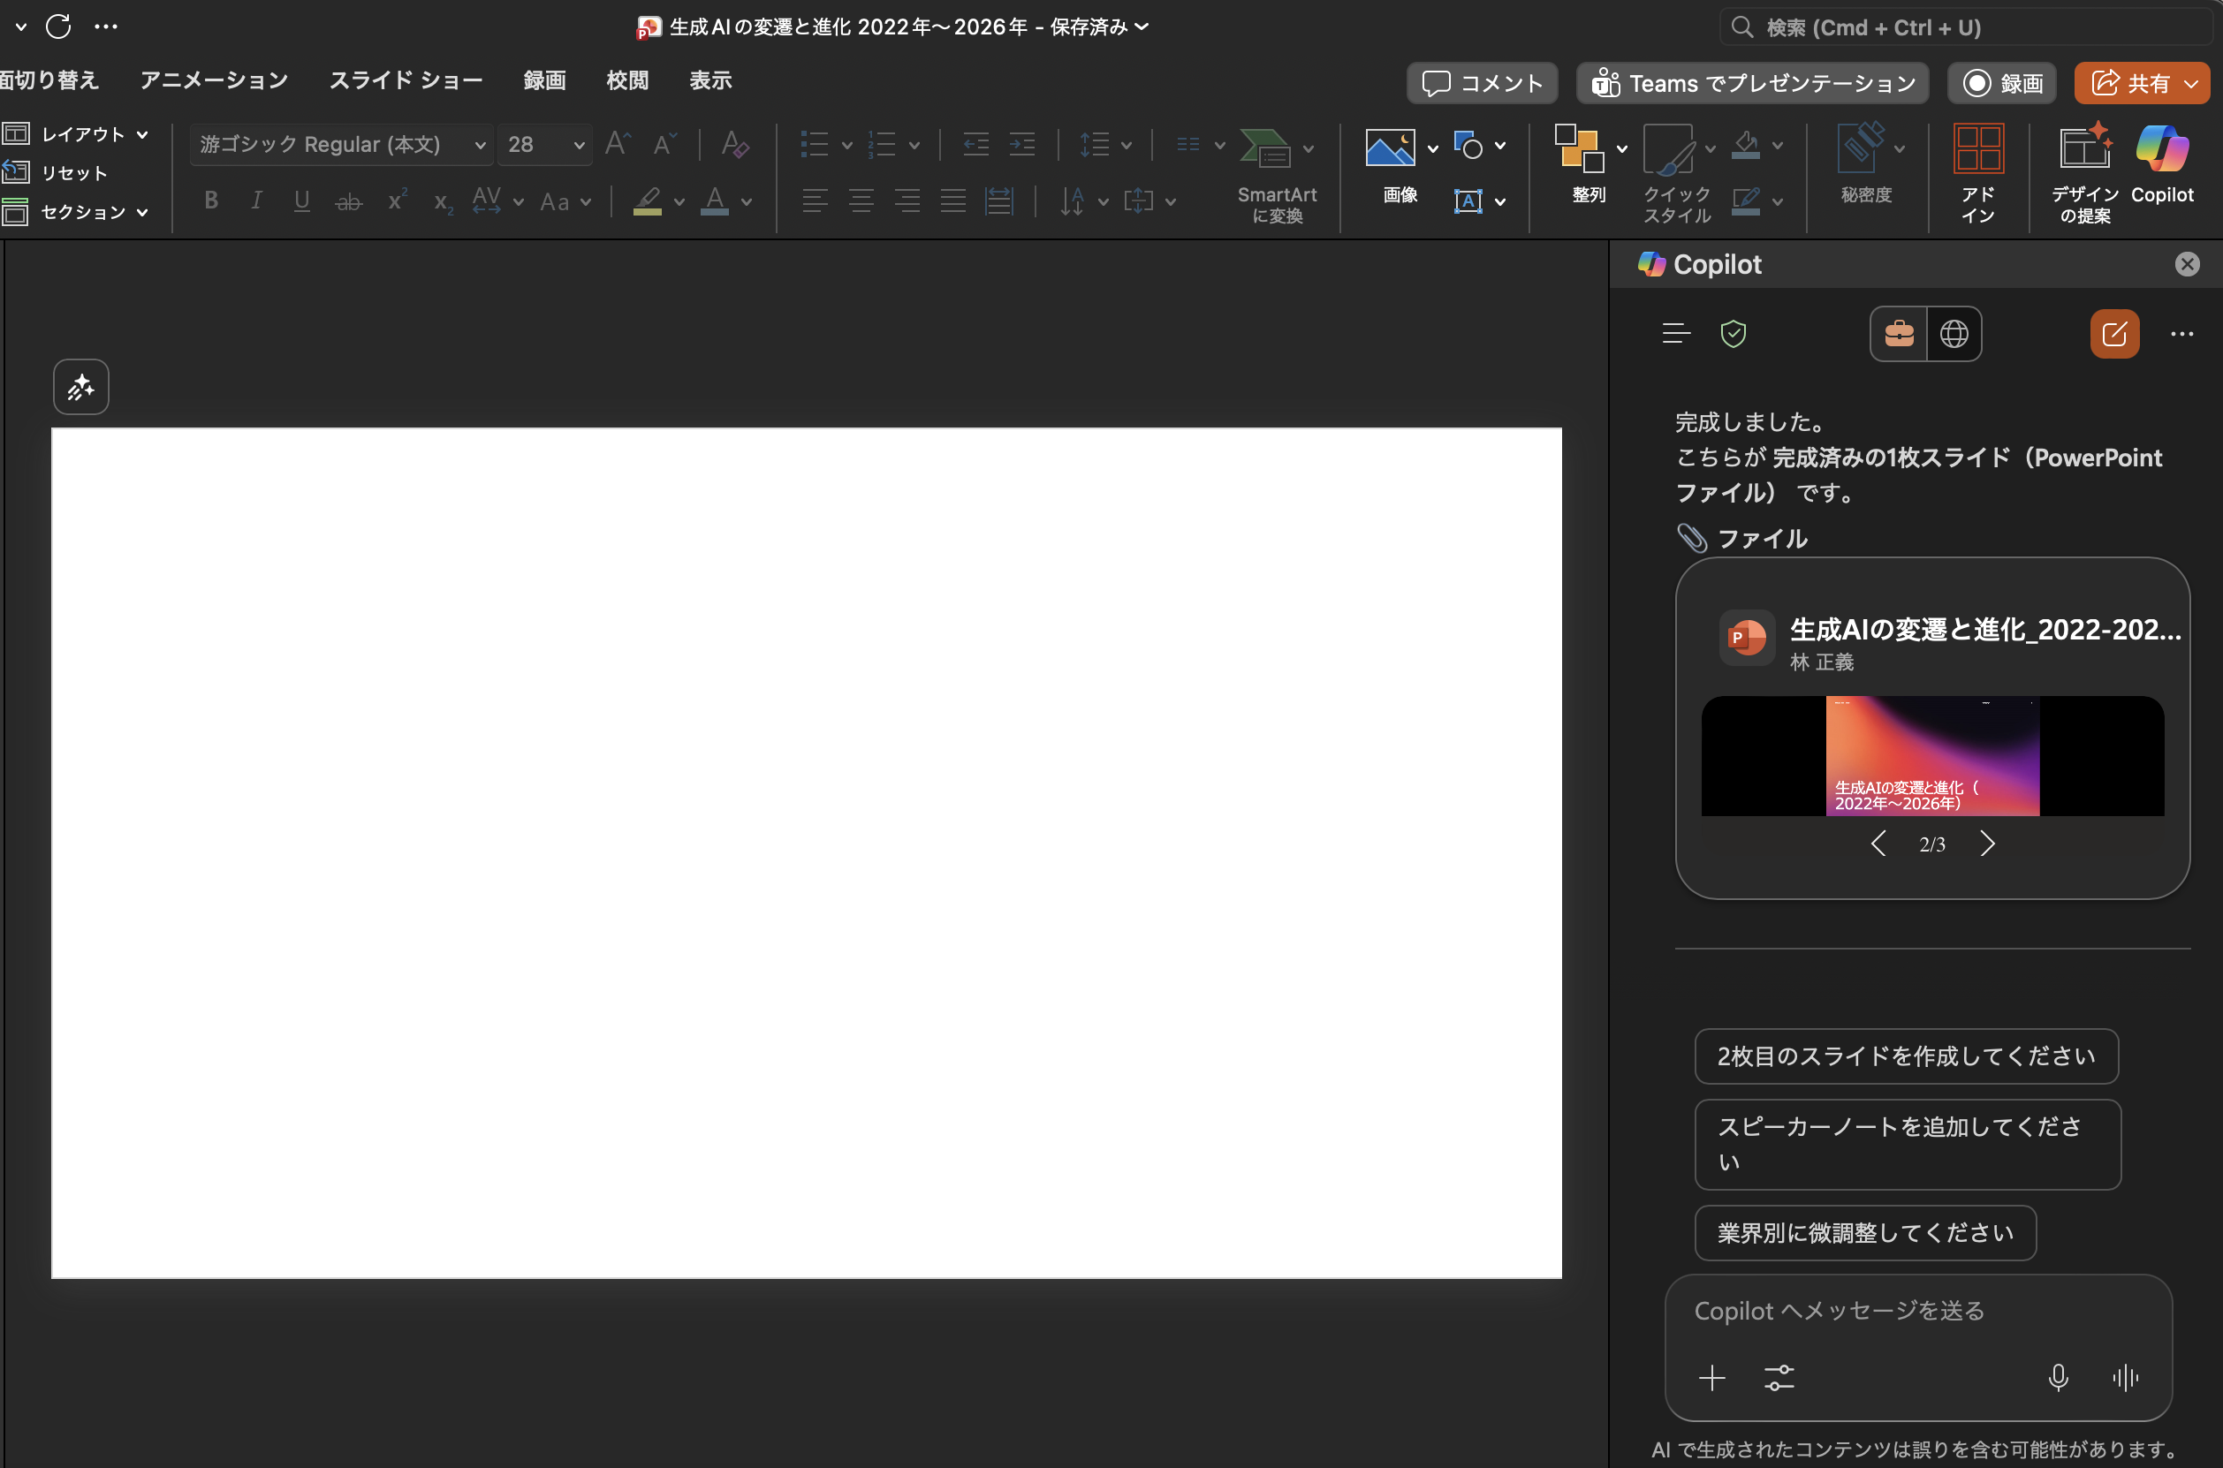
Task: Open the font size 28 dropdown
Action: (x=579, y=145)
